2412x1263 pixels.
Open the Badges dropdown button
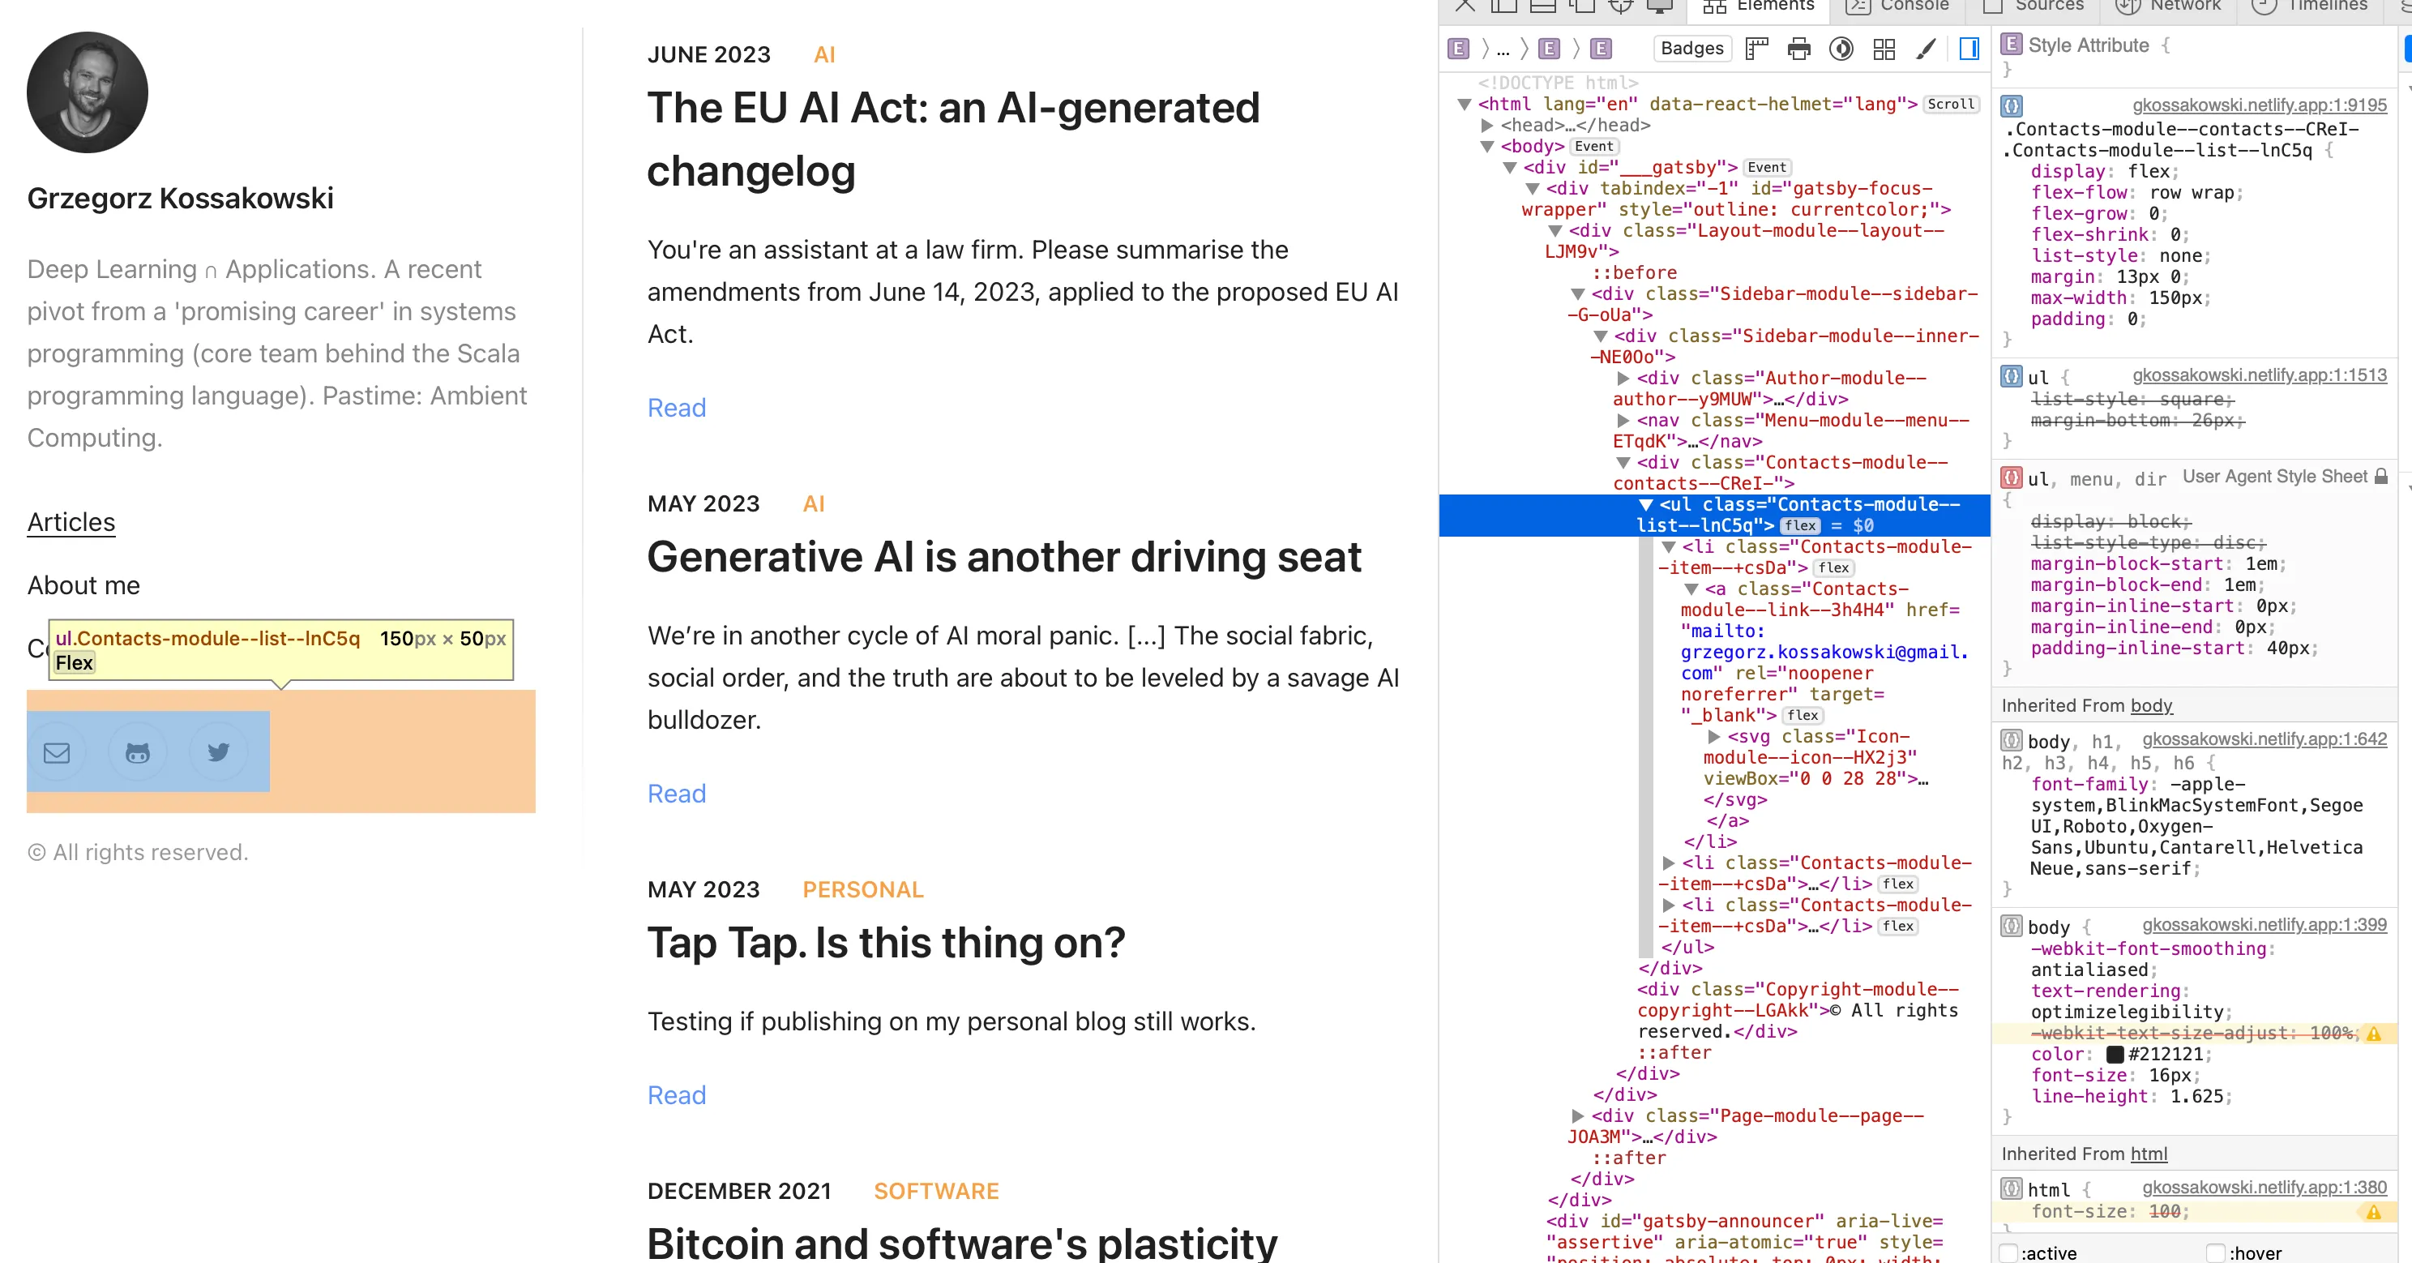(1691, 48)
